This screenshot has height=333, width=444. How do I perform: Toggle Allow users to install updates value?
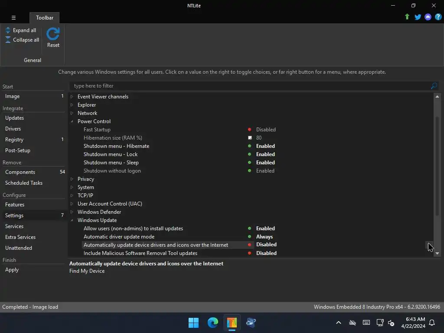(265, 229)
